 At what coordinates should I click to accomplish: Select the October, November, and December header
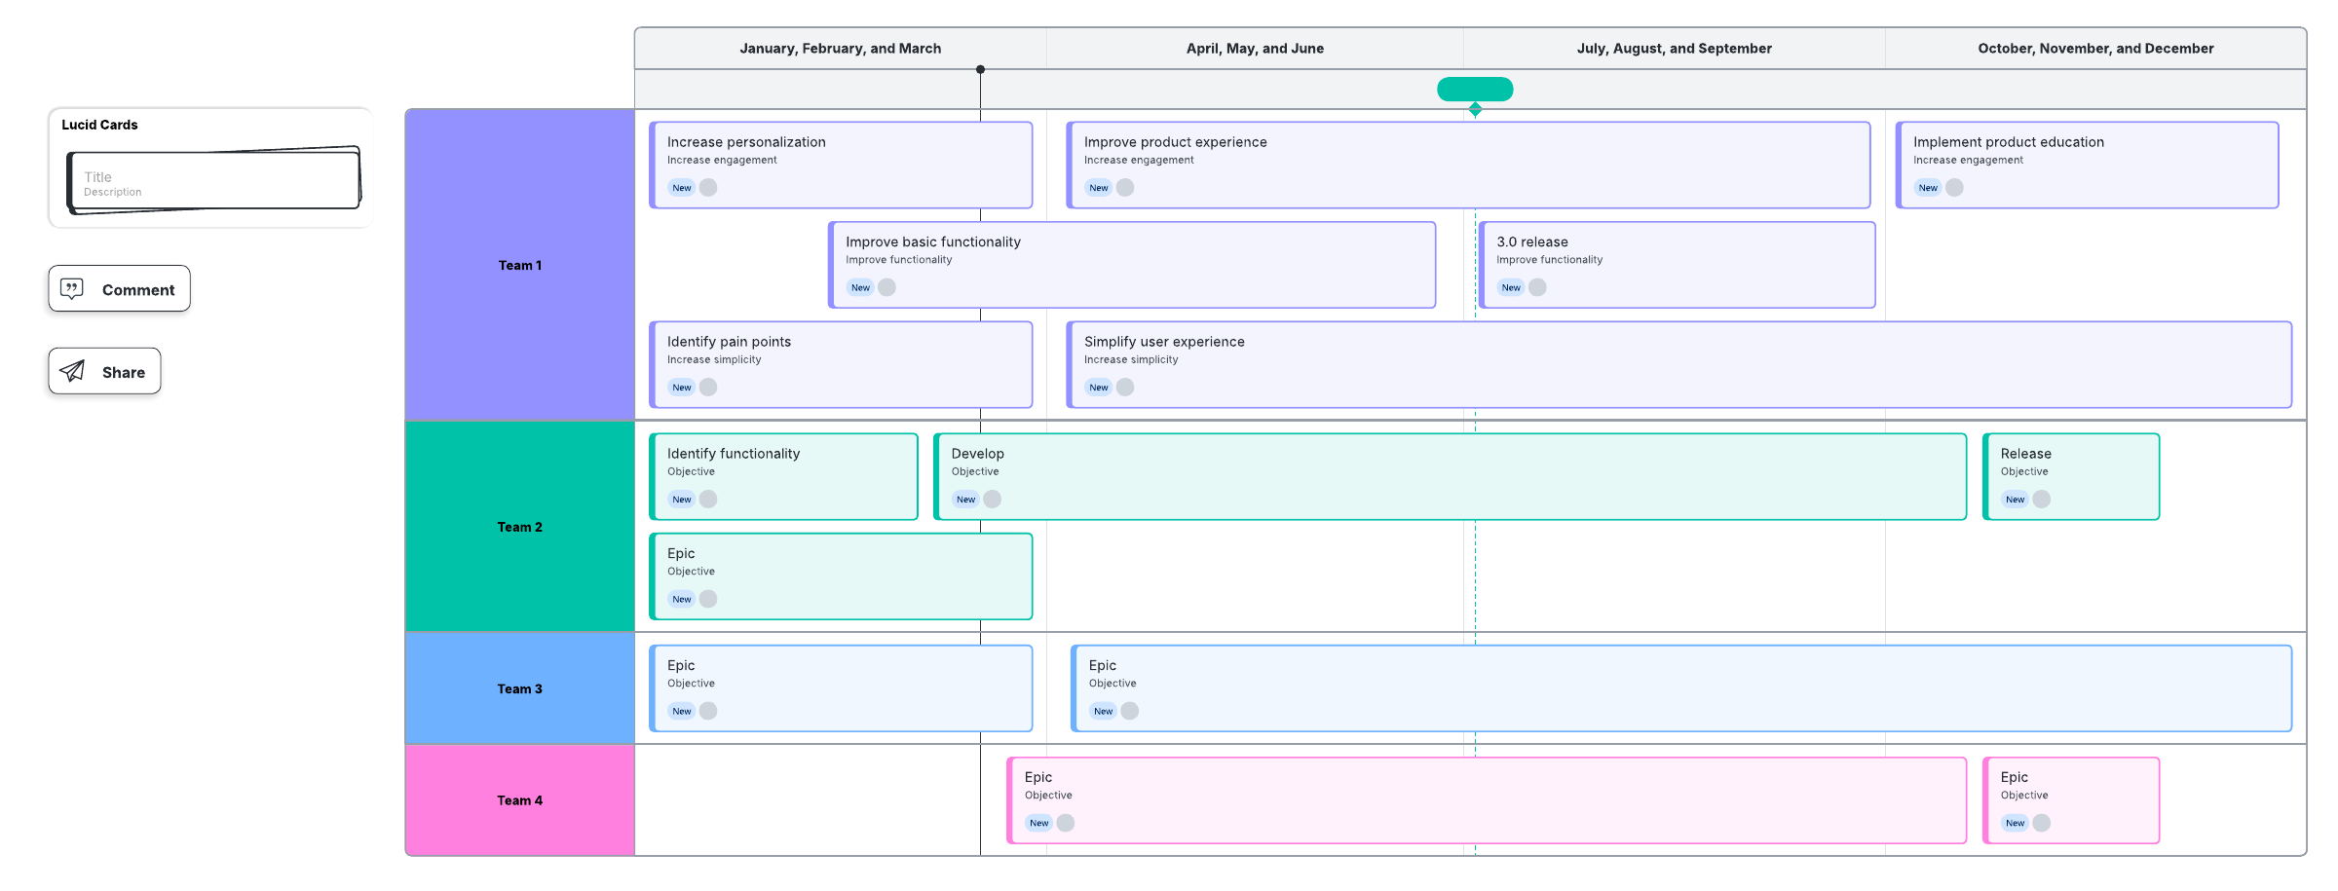click(2094, 49)
